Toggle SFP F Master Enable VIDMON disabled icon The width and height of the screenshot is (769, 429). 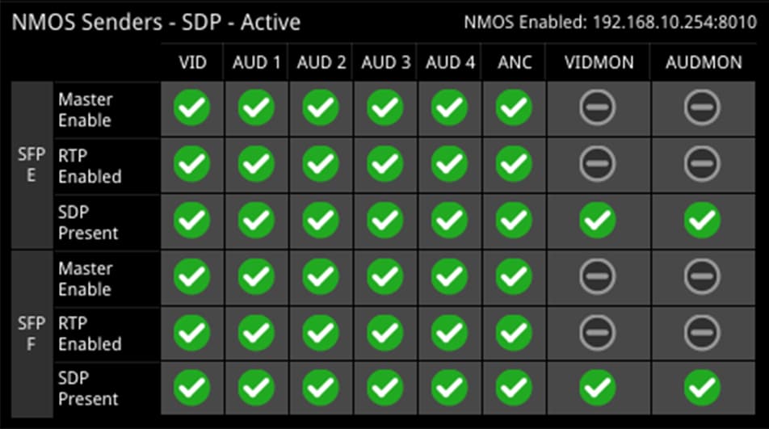(x=598, y=276)
